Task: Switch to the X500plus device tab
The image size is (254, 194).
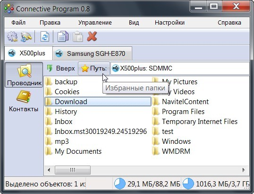Action: tap(28, 53)
